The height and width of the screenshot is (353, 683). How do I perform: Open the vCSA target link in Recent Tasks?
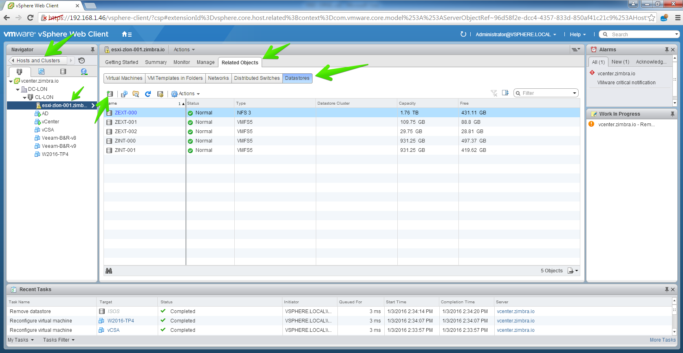pyautogui.click(x=113, y=330)
